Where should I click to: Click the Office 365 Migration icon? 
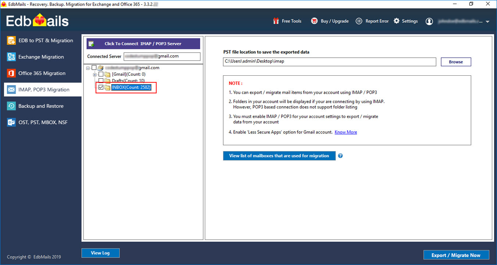(11, 73)
